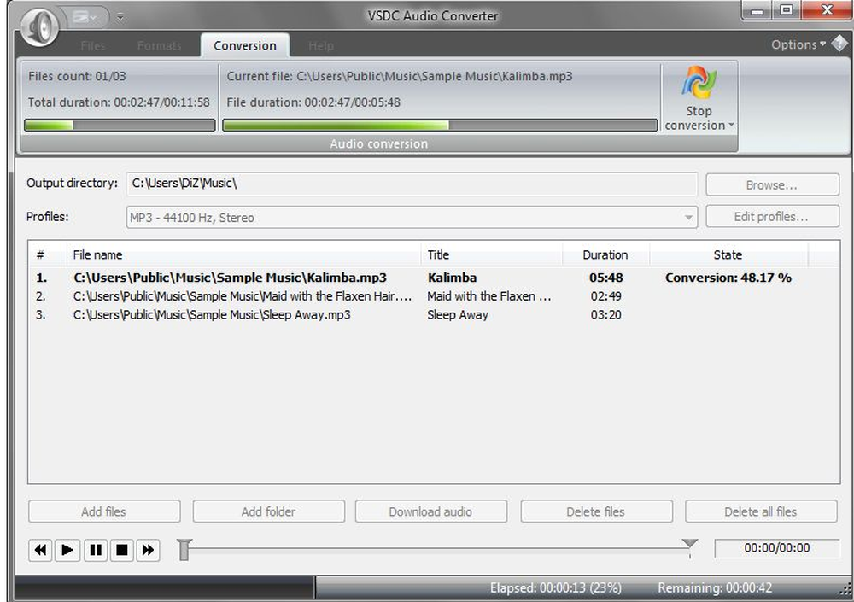This screenshot has height=602, width=854.
Task: Open the quick access toolbar dropdown icon
Action: 85,17
